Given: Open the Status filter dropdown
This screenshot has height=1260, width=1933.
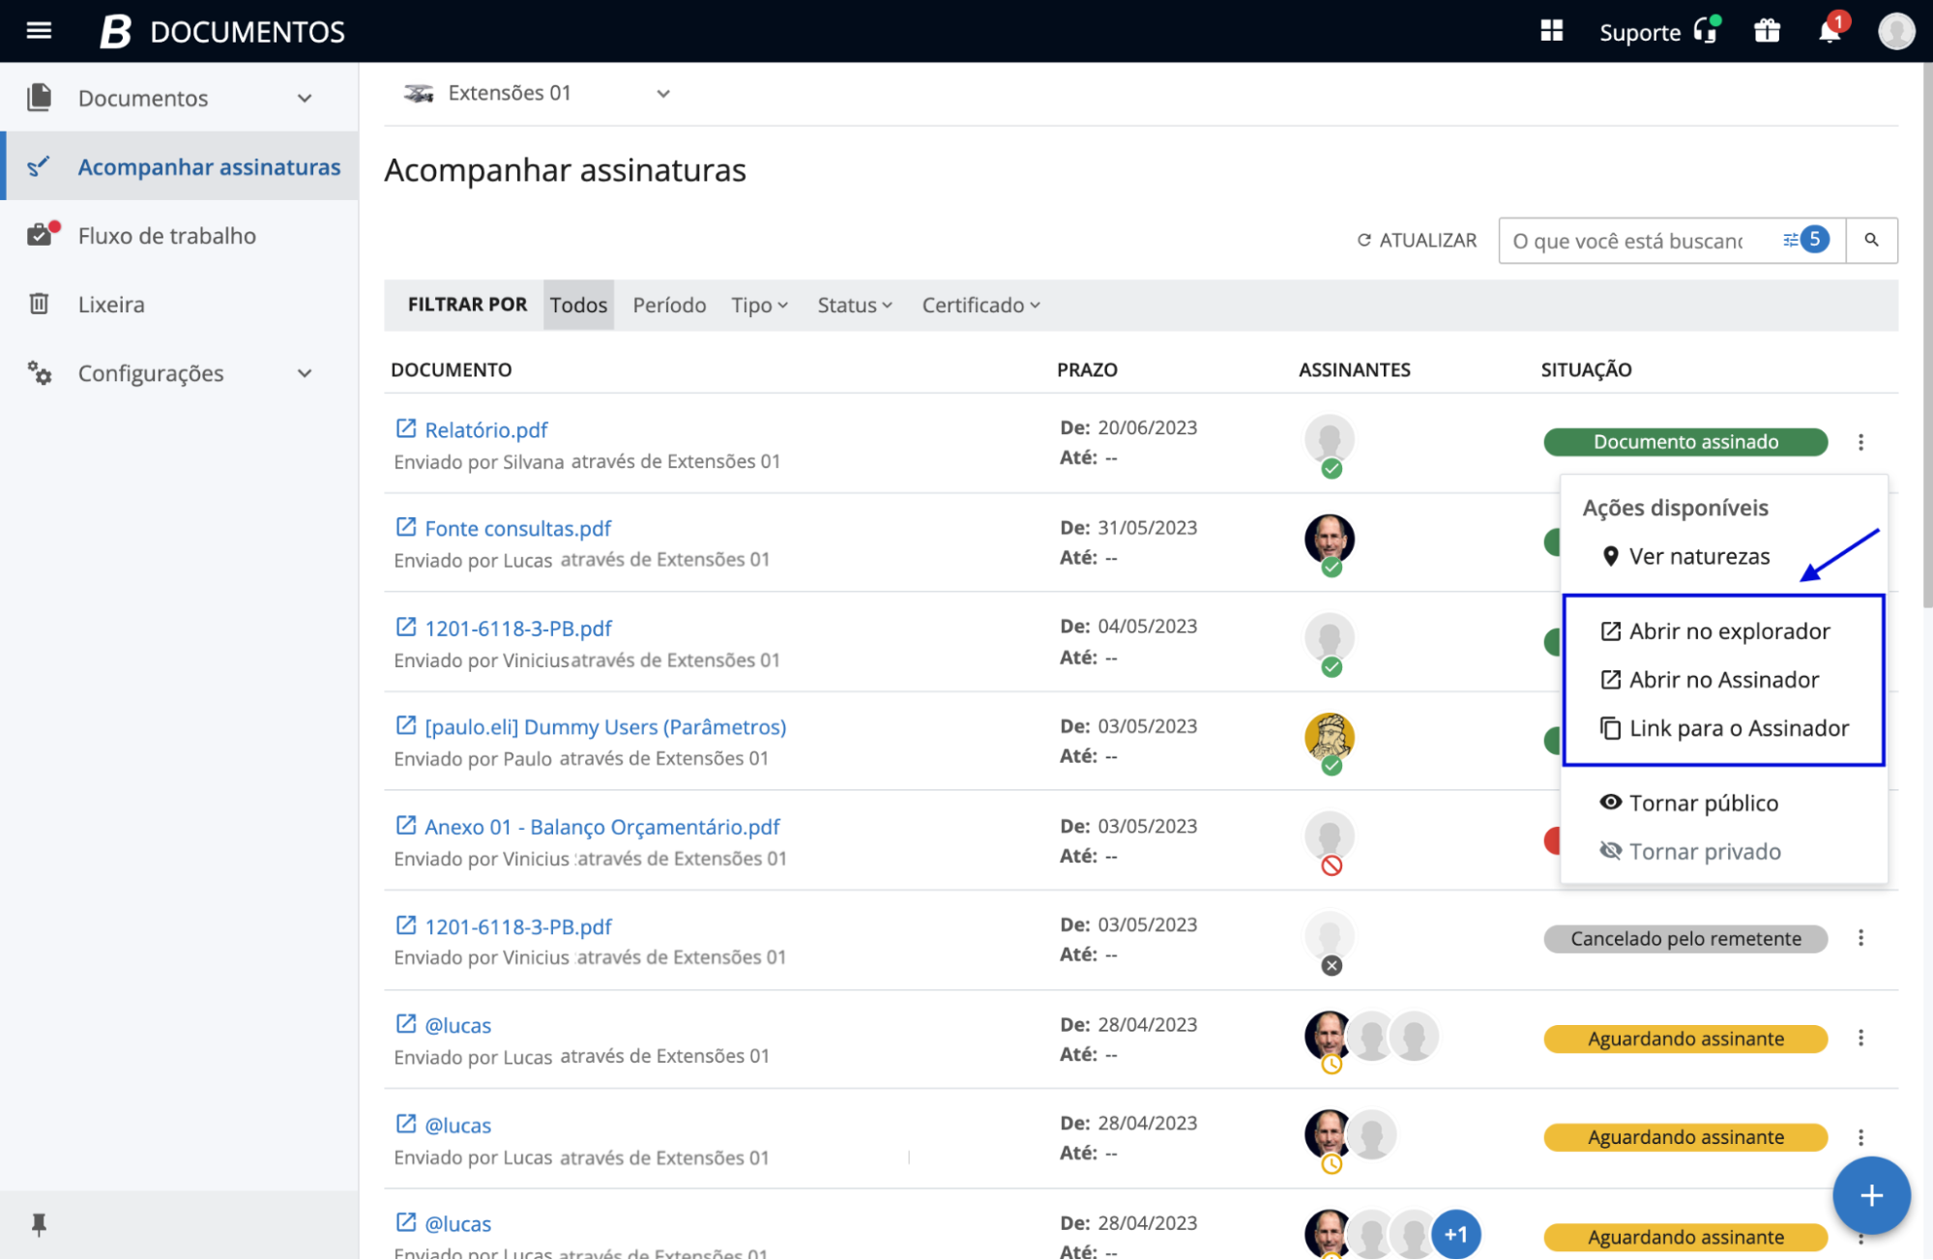Looking at the screenshot, I should 855,305.
